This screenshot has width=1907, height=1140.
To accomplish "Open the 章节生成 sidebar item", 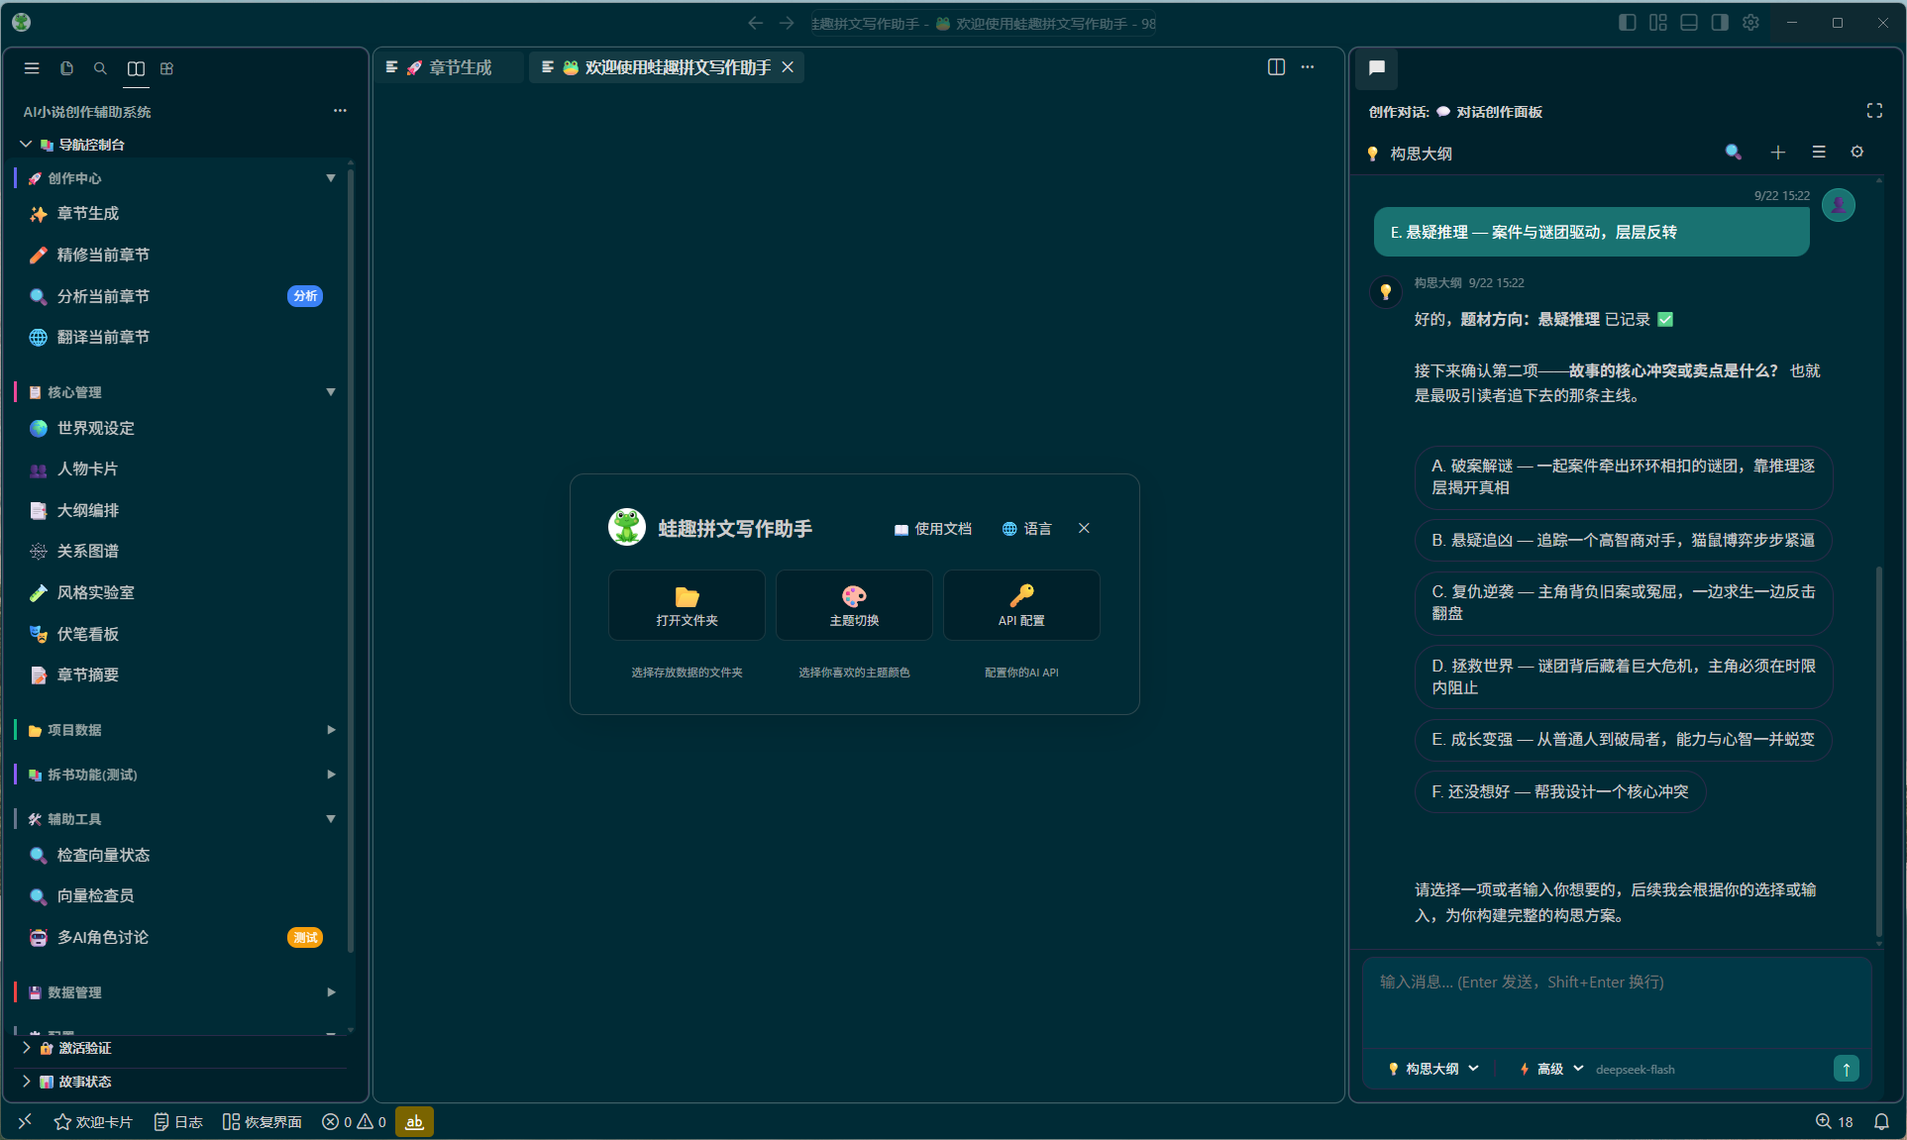I will tap(178, 214).
